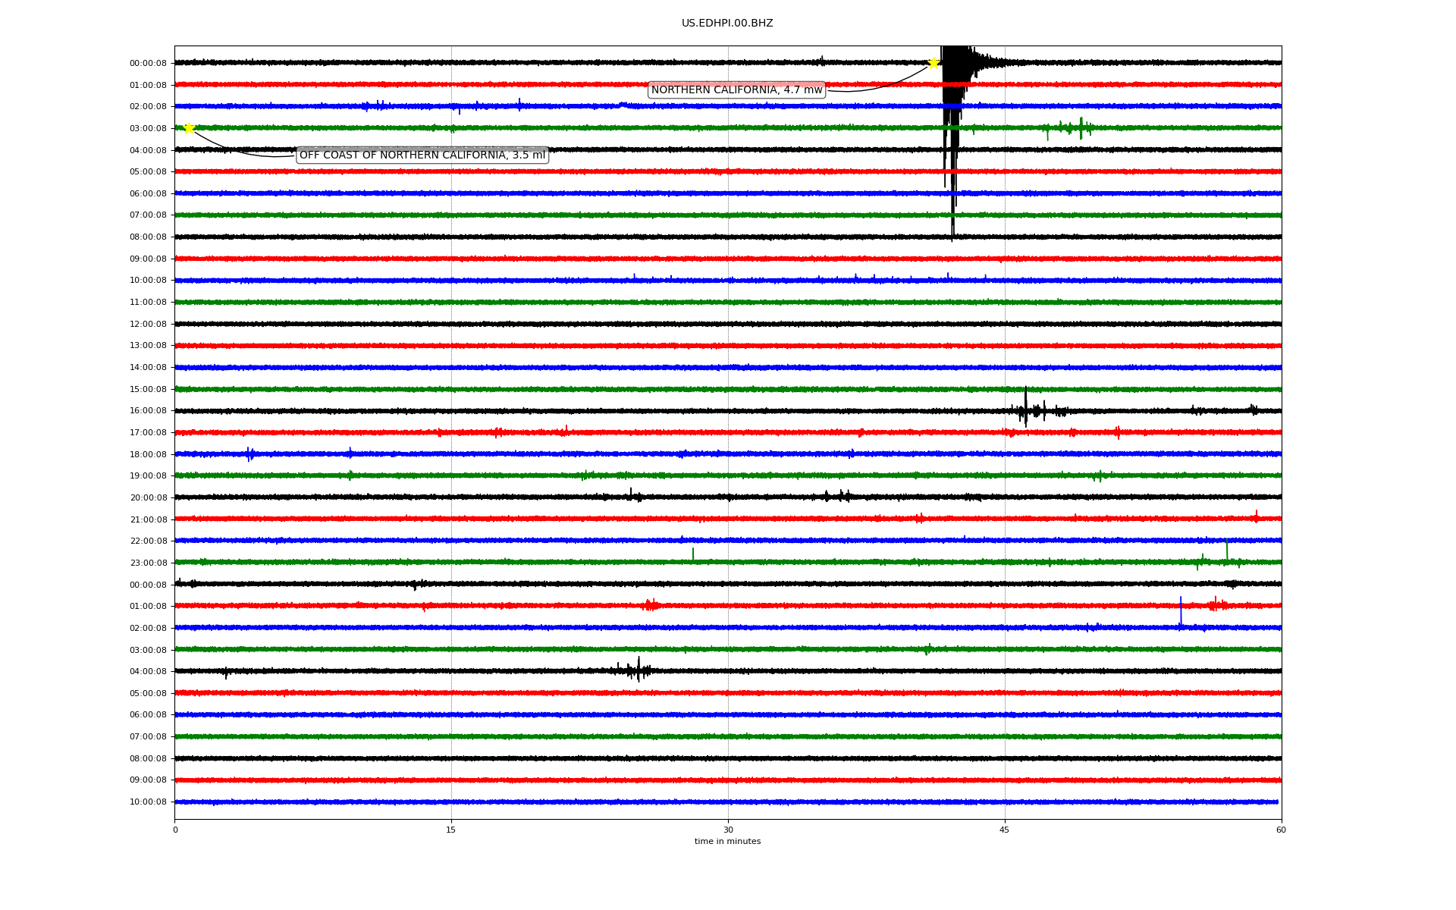Click the yellow star near Northern California label
Screen dimensions: 1456x910
934,63
